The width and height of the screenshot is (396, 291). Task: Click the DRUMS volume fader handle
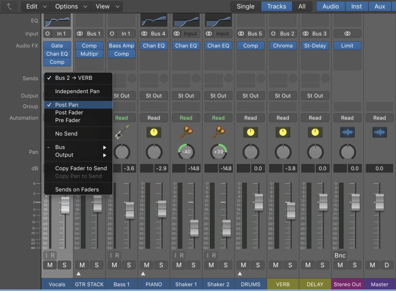(x=259, y=202)
